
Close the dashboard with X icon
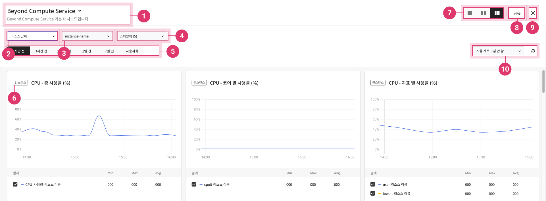533,13
